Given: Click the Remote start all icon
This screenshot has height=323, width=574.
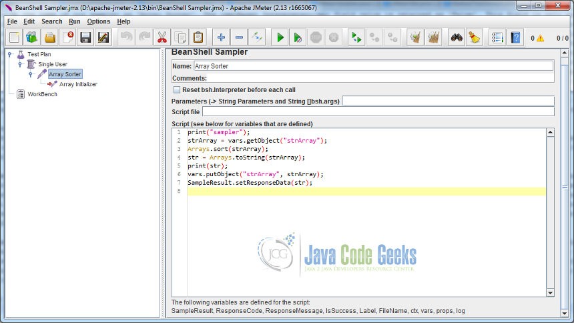Looking at the screenshot, I should (356, 37).
